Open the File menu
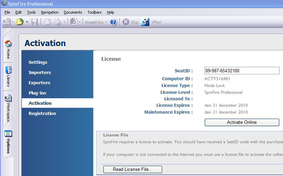 coord(7,12)
